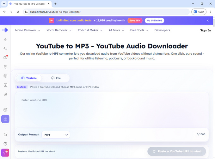Close the Free YouTube to MP3 Converter tab
215x159 pixels.
coord(49,4)
